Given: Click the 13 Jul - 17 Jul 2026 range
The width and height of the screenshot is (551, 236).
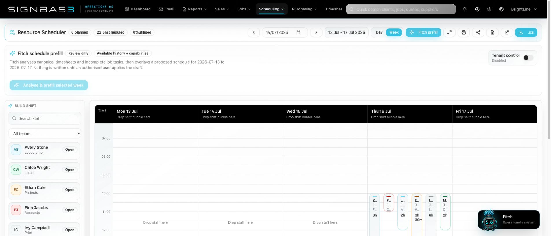Looking at the screenshot, I should [347, 32].
